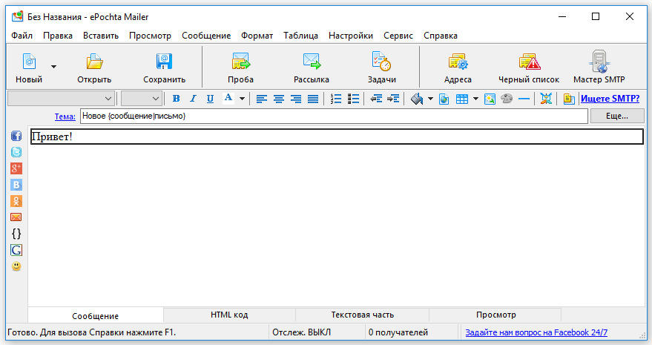
Task: Open the color palette icon
Action: (507, 99)
